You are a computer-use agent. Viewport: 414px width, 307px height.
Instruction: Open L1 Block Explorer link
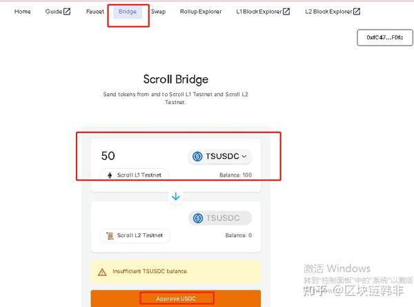(x=263, y=12)
